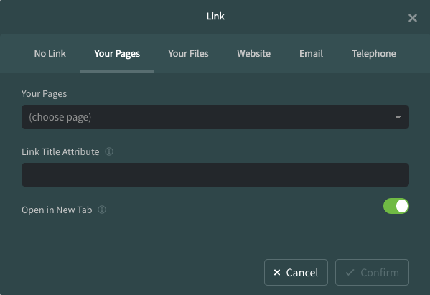Open the Website tab
Viewport: 430px width, 295px height.
254,53
